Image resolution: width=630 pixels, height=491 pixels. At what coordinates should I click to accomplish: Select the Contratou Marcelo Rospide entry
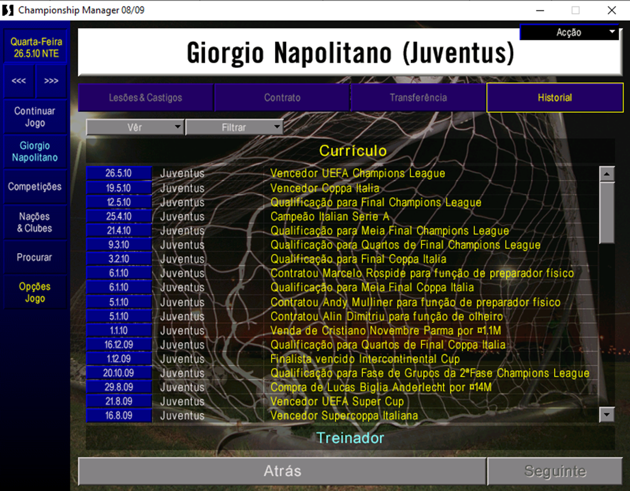pyautogui.click(x=422, y=273)
